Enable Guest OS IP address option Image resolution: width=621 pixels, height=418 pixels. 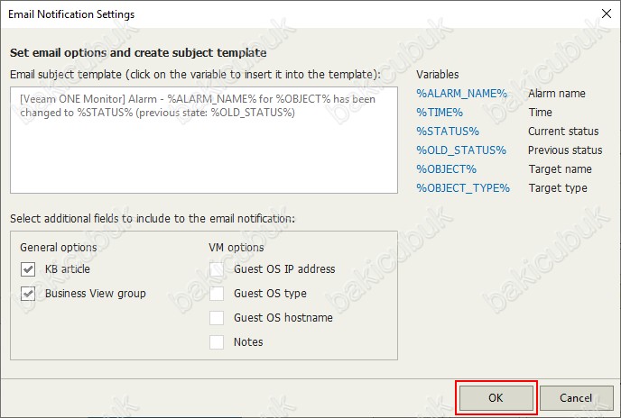click(217, 269)
